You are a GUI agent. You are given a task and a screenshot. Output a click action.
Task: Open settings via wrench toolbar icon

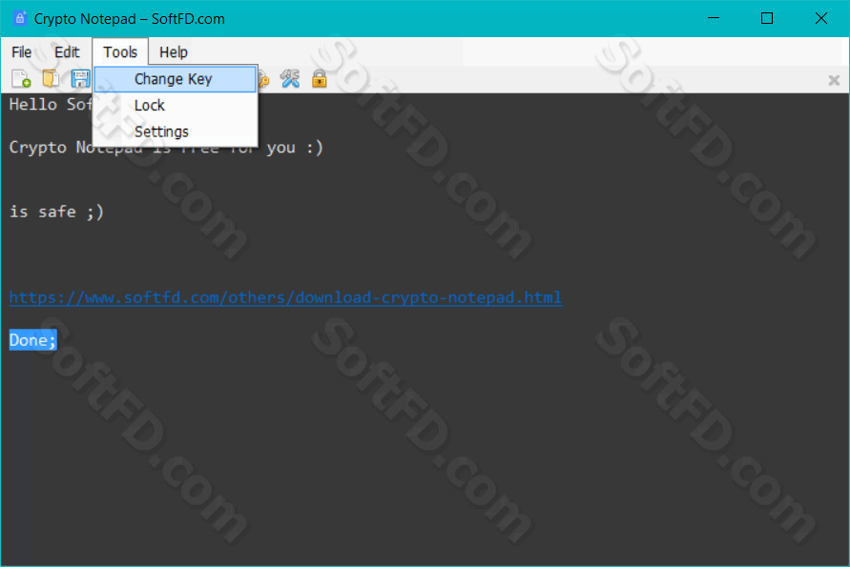[x=290, y=79]
